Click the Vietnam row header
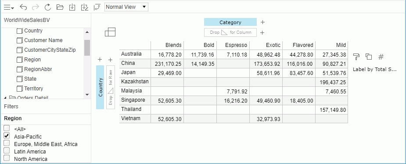This screenshot has height=164, width=406. point(135,118)
